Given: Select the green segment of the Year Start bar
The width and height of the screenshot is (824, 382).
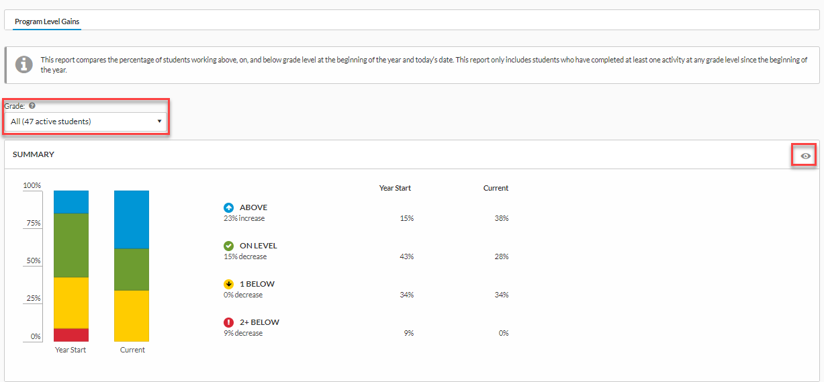Looking at the screenshot, I should (x=71, y=245).
